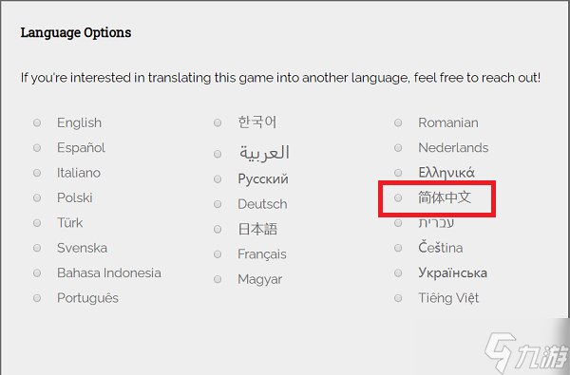Select the highlighted 简体中文 option
Image resolution: width=570 pixels, height=375 pixels.
(398, 198)
